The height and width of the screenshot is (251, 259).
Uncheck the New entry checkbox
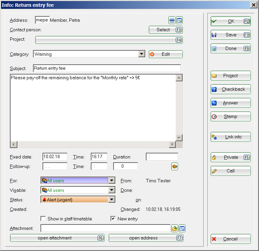point(113,219)
